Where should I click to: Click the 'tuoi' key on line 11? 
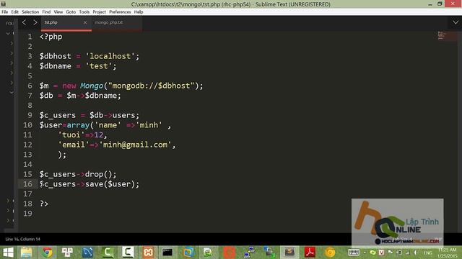pos(71,135)
